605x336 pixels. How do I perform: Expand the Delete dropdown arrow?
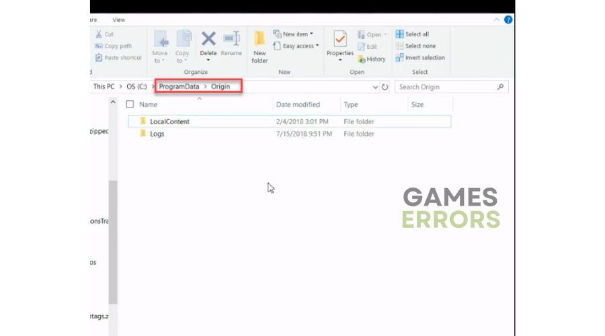click(x=208, y=60)
